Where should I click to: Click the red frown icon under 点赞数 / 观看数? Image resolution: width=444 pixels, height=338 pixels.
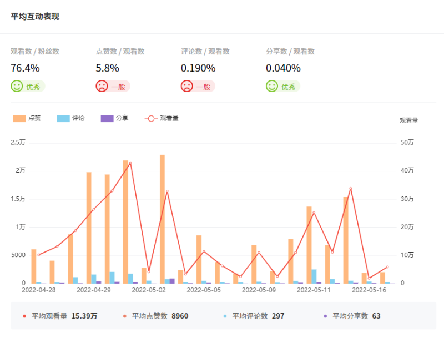(x=102, y=87)
